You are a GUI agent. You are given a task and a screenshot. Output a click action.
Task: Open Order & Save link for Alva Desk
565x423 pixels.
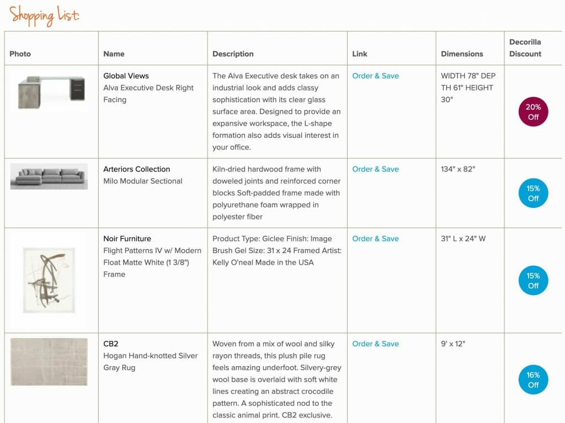tap(375, 76)
